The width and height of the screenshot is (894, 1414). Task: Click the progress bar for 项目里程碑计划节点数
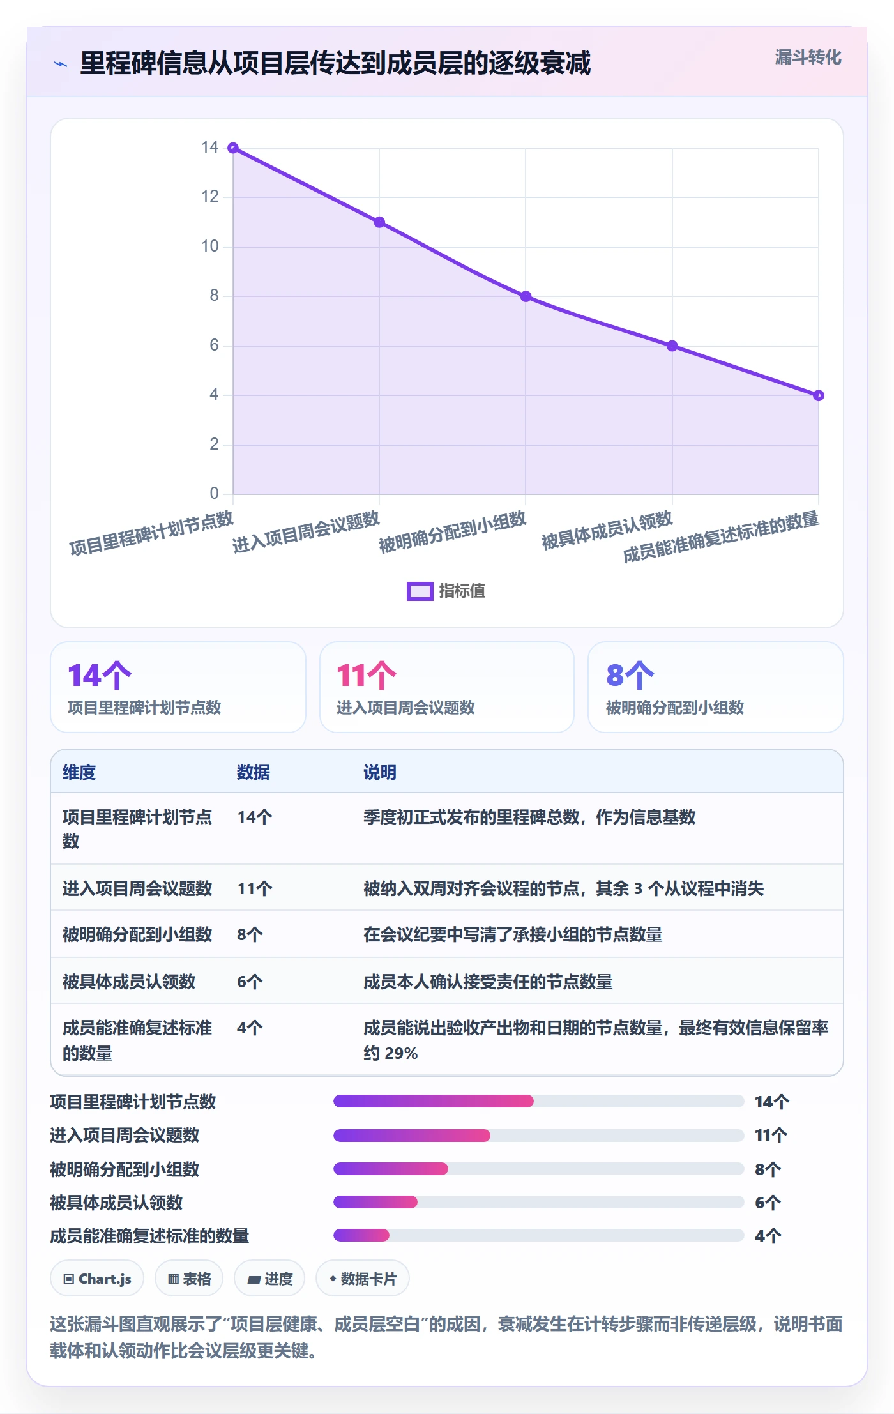539,1101
